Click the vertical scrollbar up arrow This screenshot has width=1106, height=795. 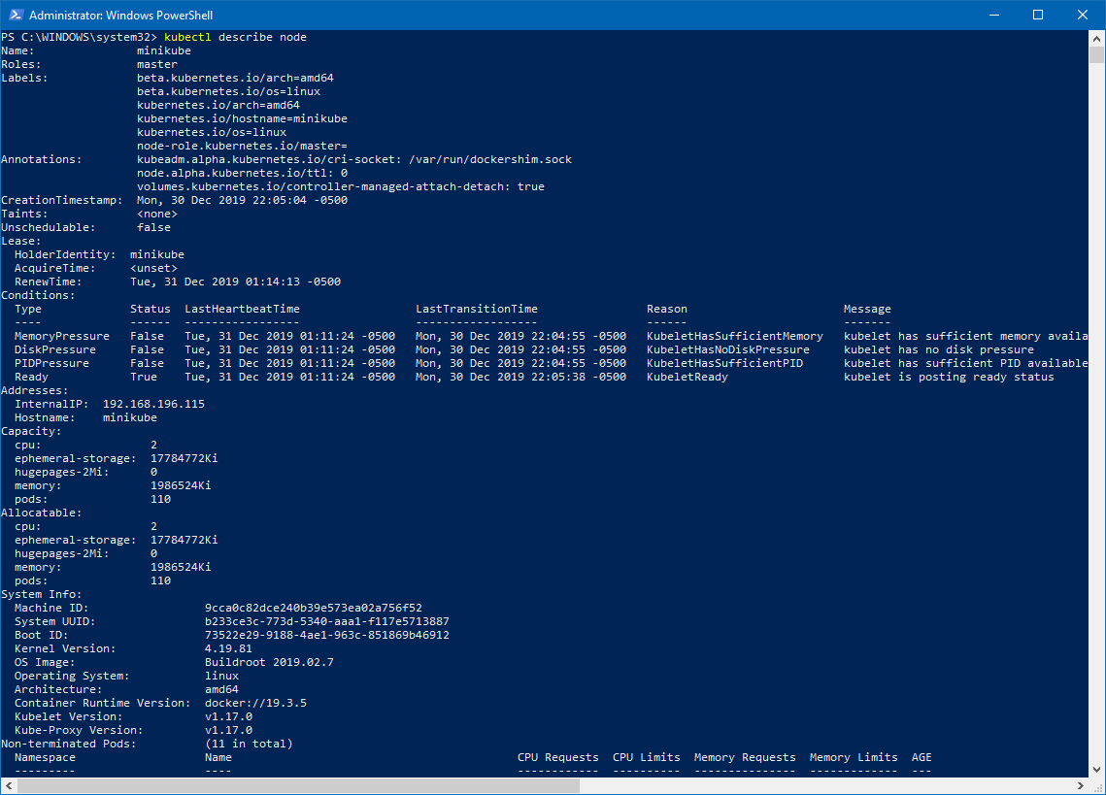[x=1096, y=38]
